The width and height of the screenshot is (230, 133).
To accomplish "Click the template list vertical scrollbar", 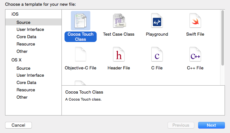I will coord(223,38).
